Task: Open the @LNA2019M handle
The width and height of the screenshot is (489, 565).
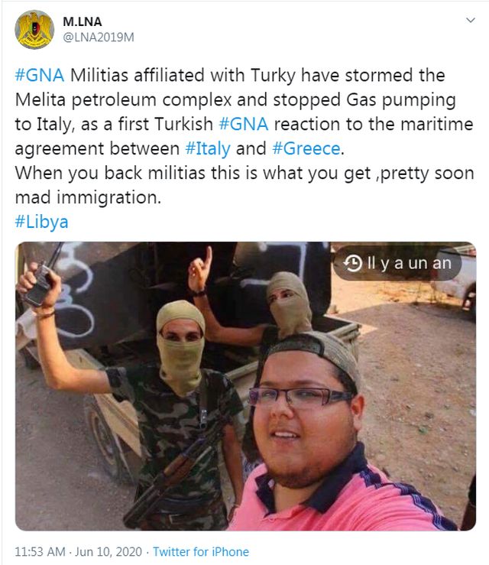Action: point(99,37)
